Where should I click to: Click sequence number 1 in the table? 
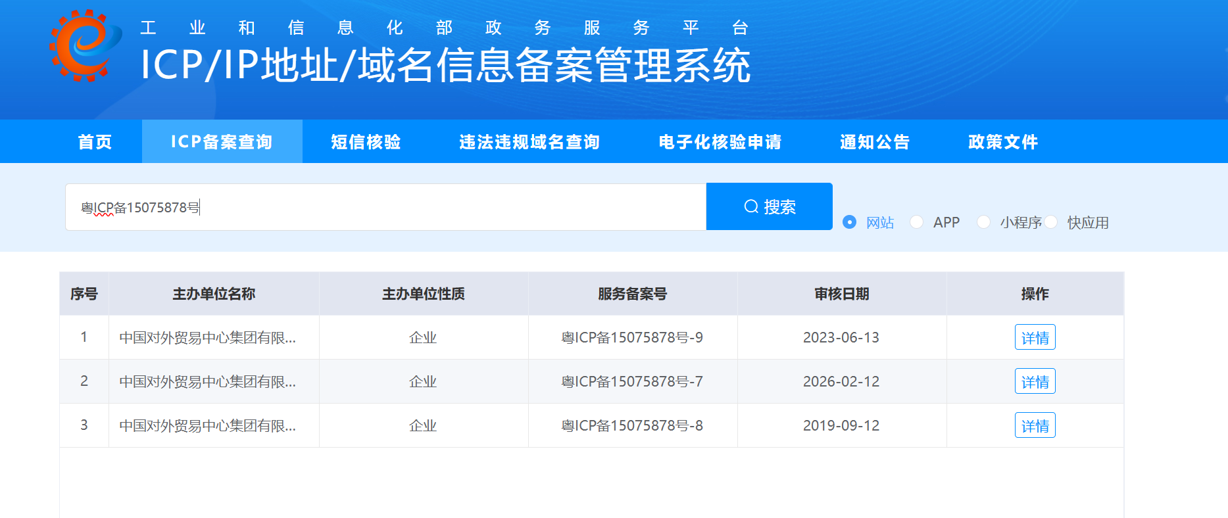(x=84, y=337)
